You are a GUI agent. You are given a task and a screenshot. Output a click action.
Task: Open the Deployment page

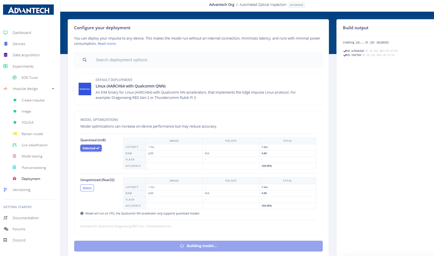pos(31,179)
